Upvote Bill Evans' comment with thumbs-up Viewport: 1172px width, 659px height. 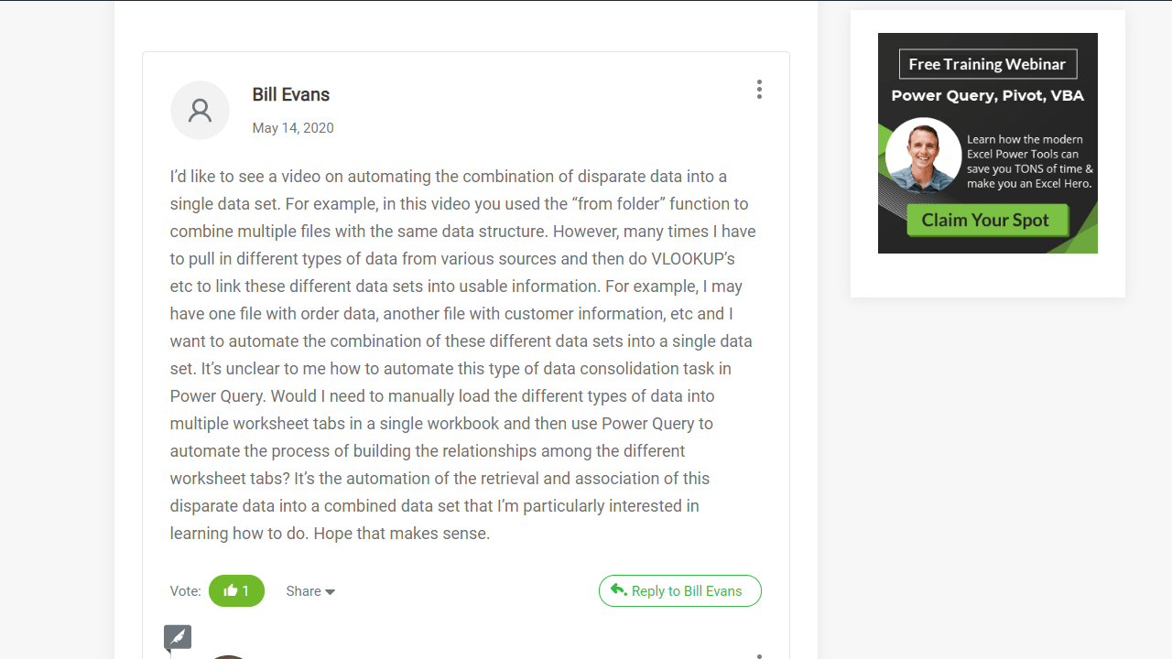click(230, 591)
